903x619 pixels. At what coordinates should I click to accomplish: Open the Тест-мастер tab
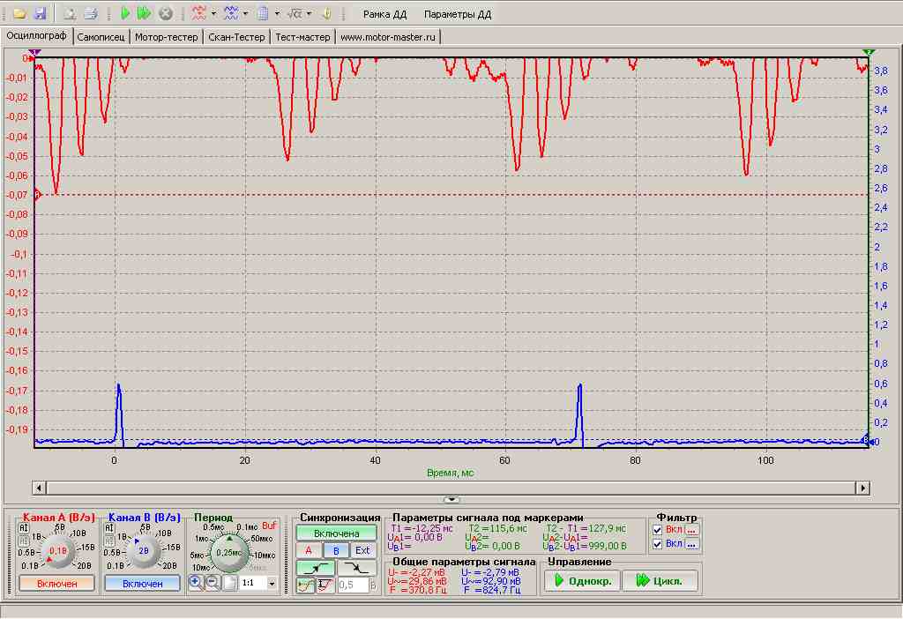pos(303,37)
